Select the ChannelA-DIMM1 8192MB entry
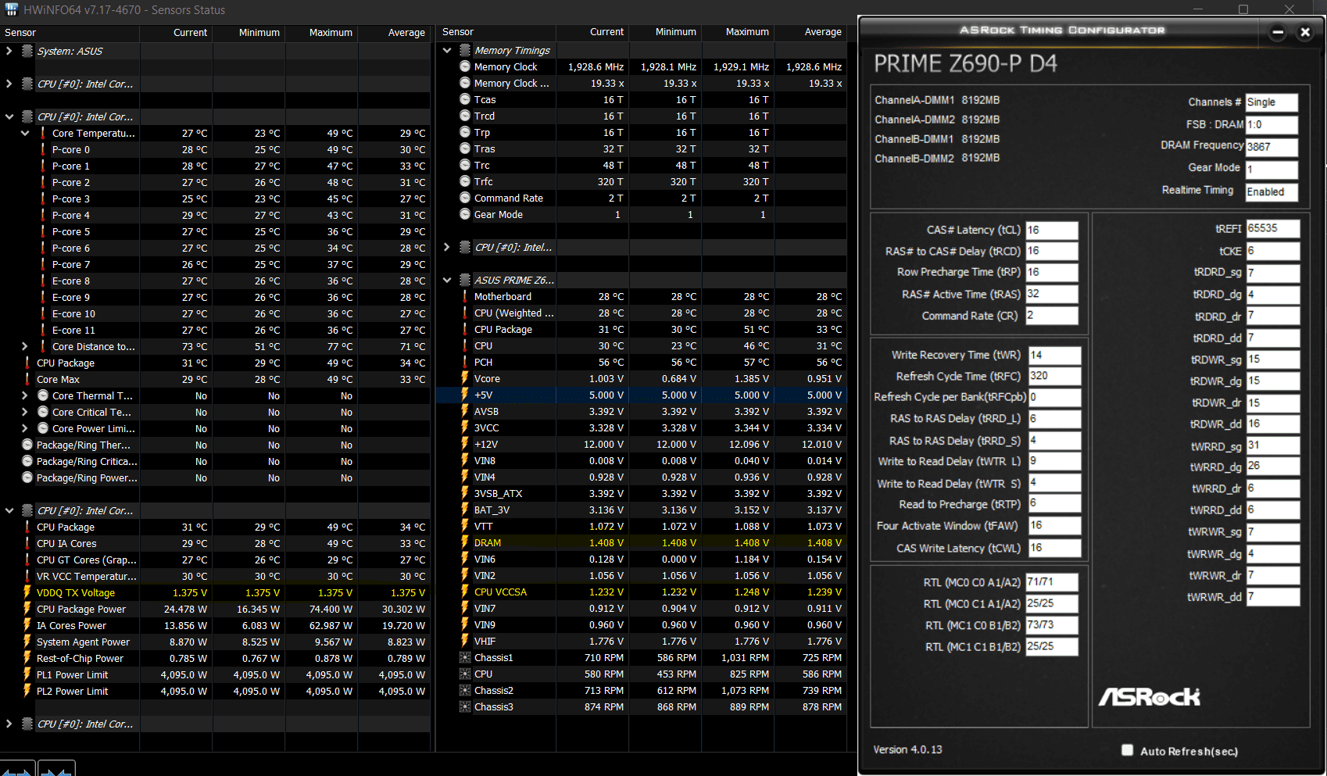The width and height of the screenshot is (1327, 776). 937,100
